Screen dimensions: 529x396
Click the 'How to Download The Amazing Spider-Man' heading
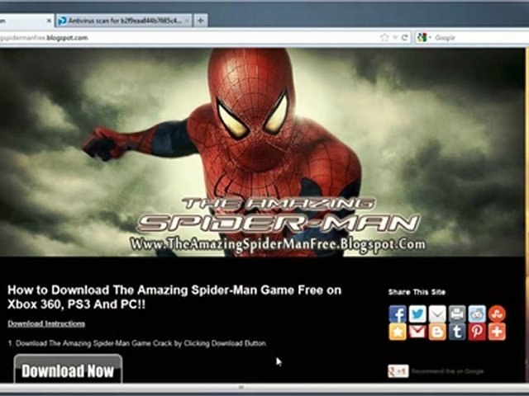174,297
